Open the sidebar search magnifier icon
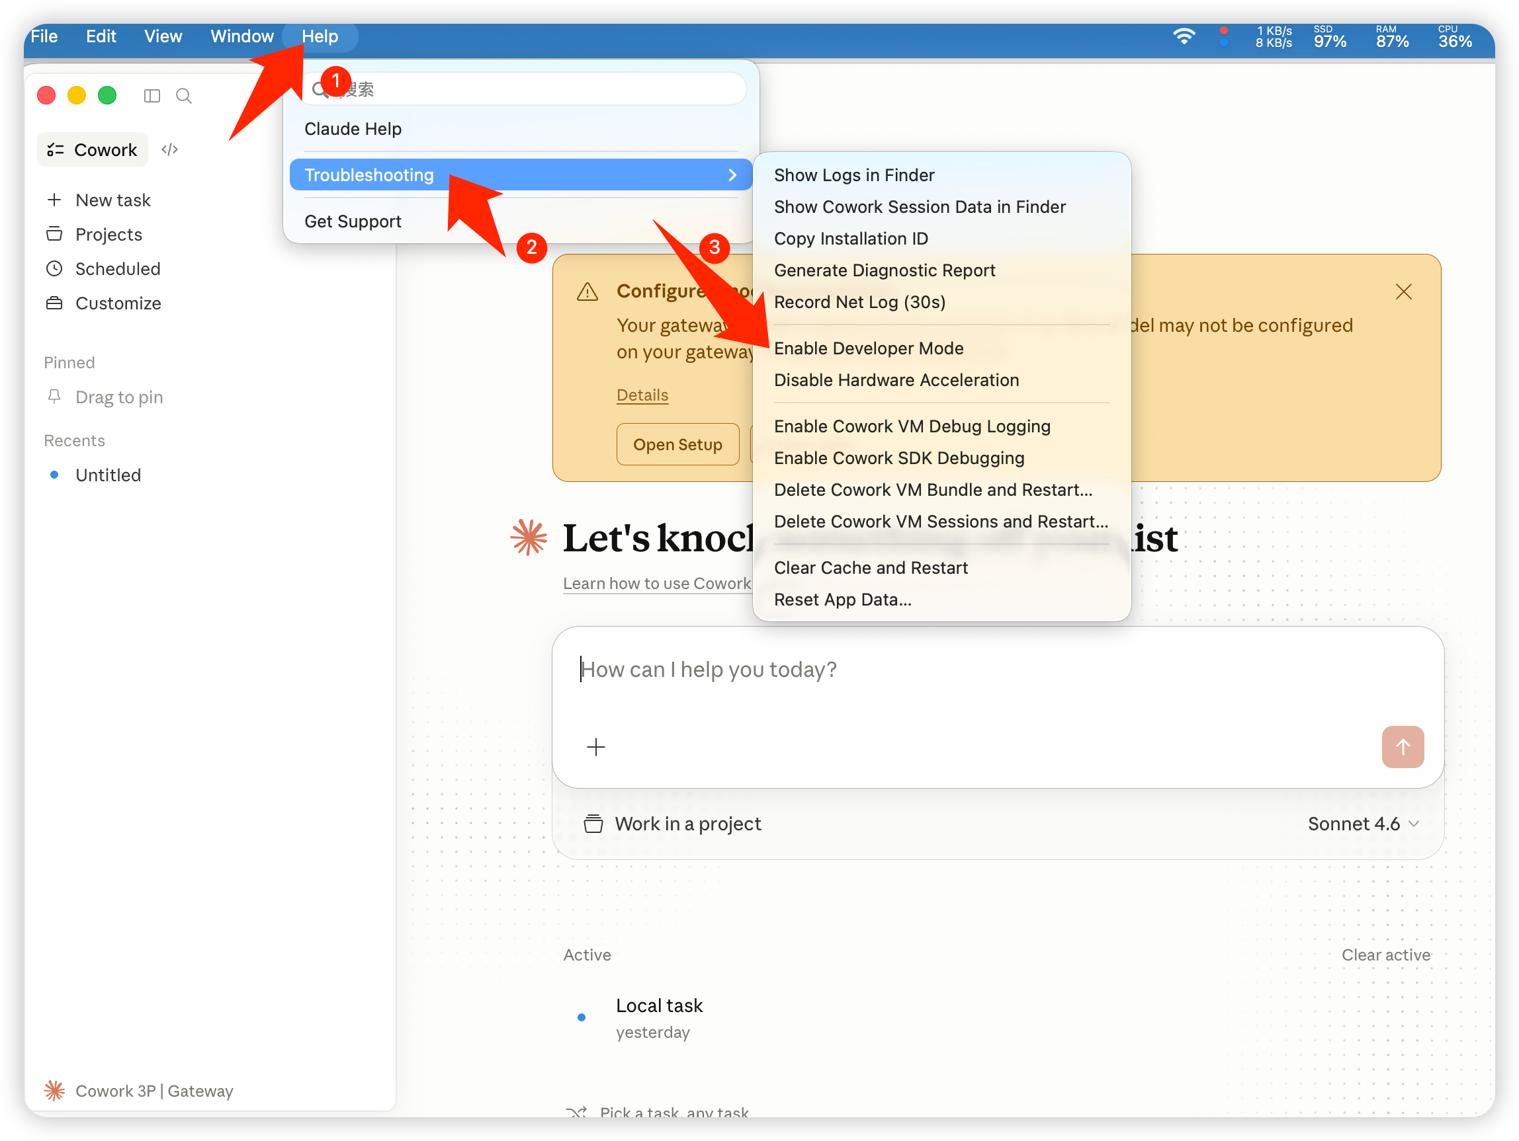 183,95
